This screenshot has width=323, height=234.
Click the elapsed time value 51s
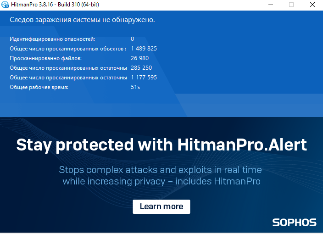(135, 87)
